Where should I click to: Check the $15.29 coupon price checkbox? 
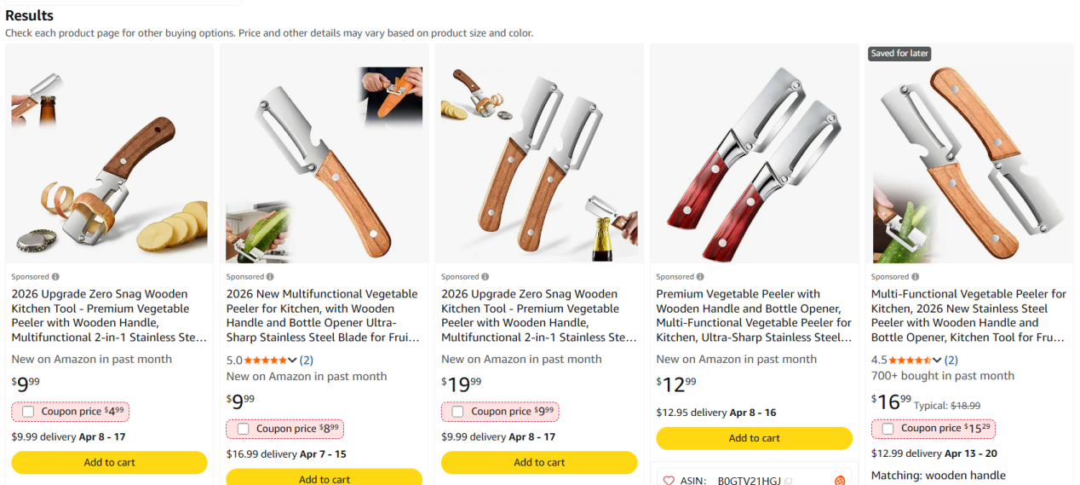888,429
